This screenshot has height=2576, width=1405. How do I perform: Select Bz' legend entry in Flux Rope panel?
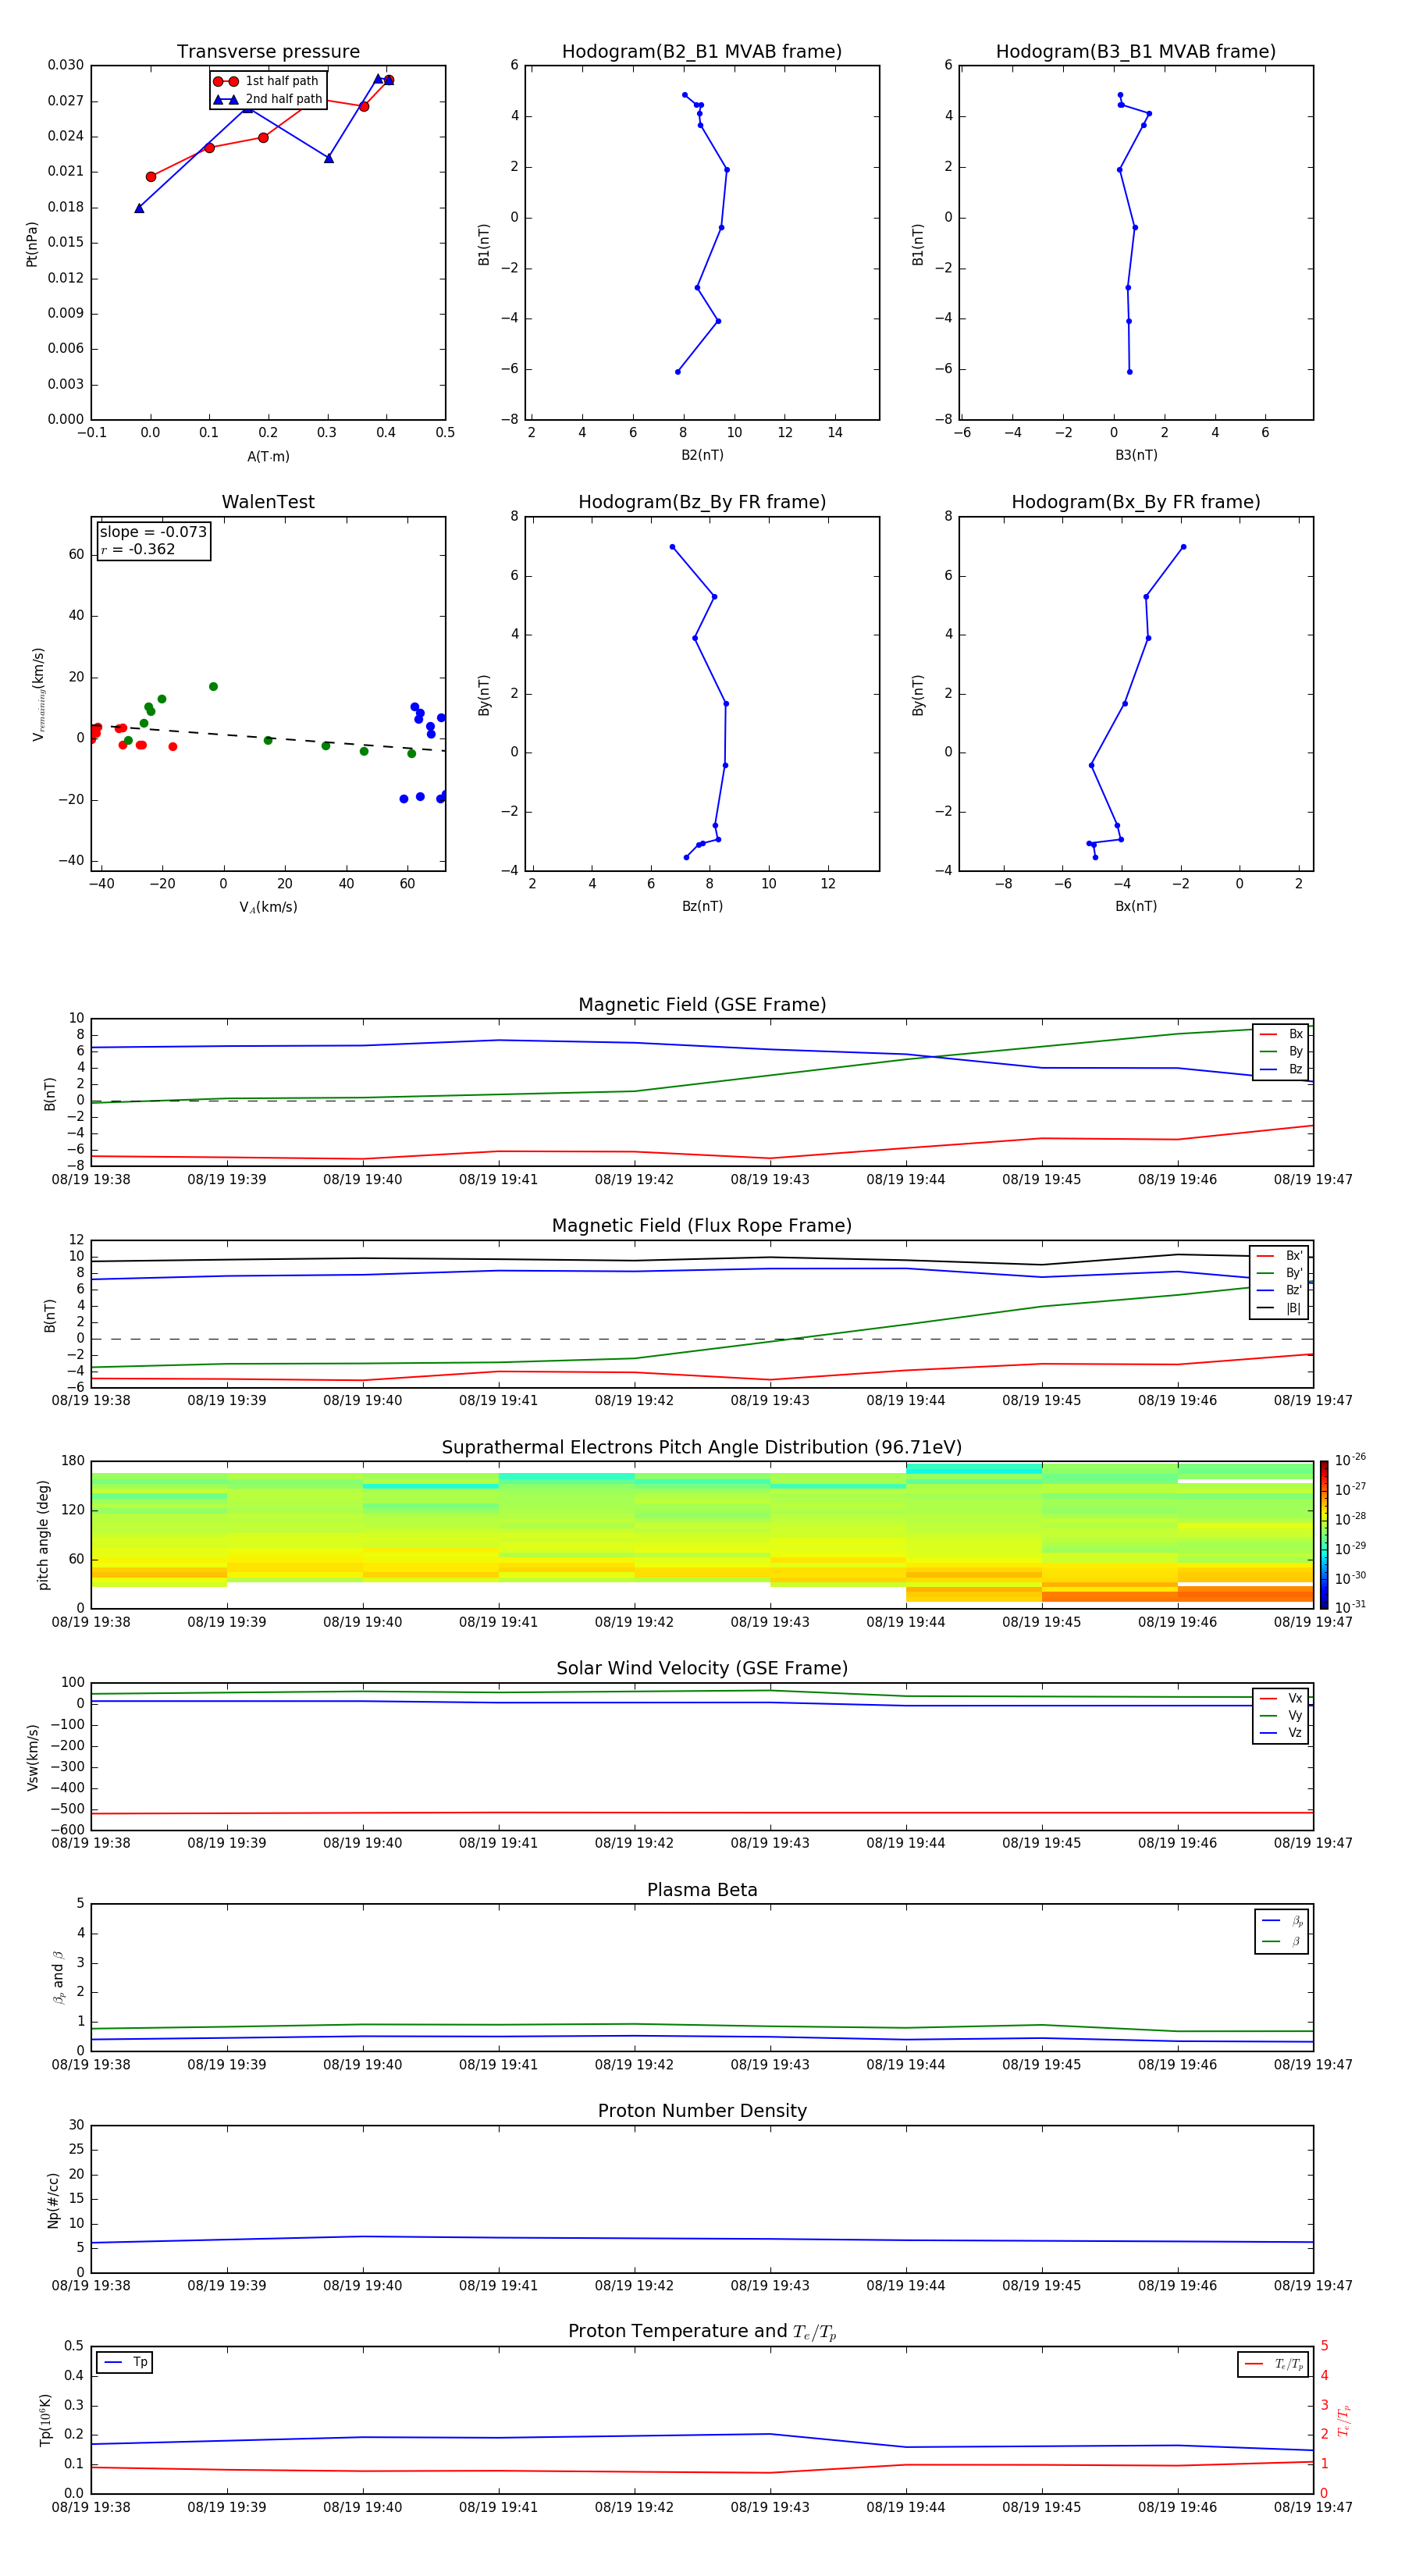(1279, 1291)
